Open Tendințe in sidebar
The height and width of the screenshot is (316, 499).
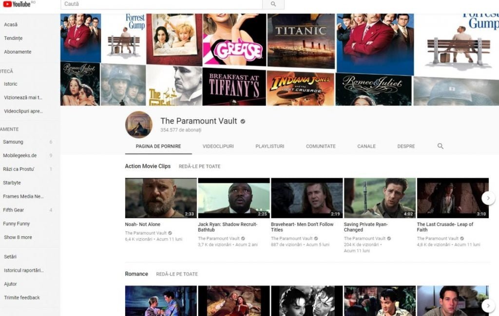pyautogui.click(x=13, y=38)
